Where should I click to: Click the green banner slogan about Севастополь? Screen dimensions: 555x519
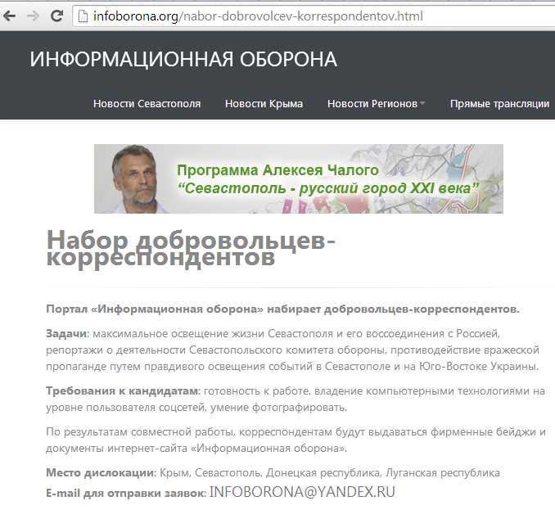click(327, 188)
